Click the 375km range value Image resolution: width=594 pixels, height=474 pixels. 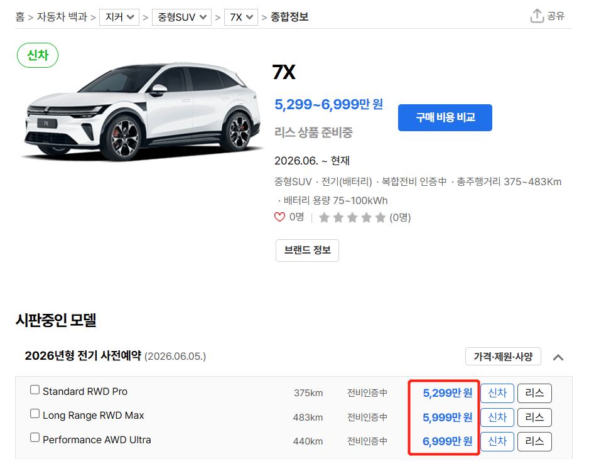click(308, 393)
